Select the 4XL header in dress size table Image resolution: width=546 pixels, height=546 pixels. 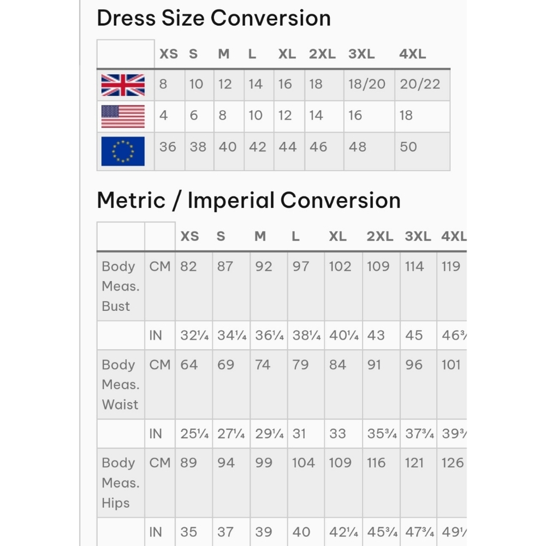pos(413,54)
